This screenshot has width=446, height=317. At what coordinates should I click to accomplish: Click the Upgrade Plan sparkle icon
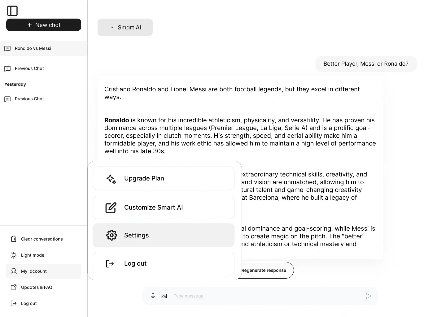tap(111, 179)
